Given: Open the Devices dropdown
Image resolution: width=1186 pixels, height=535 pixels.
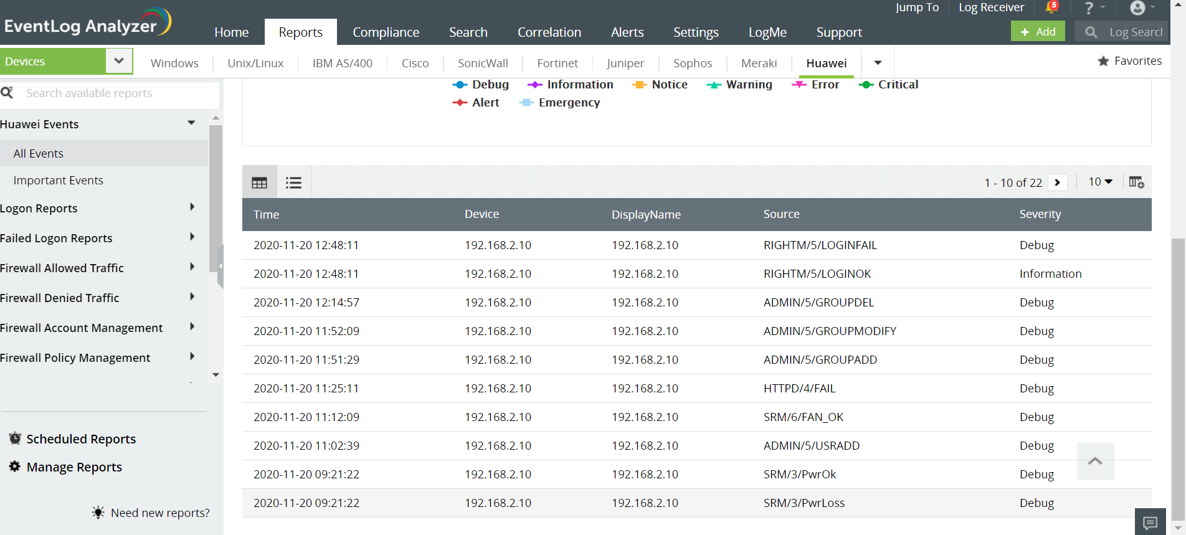Looking at the screenshot, I should (x=119, y=61).
